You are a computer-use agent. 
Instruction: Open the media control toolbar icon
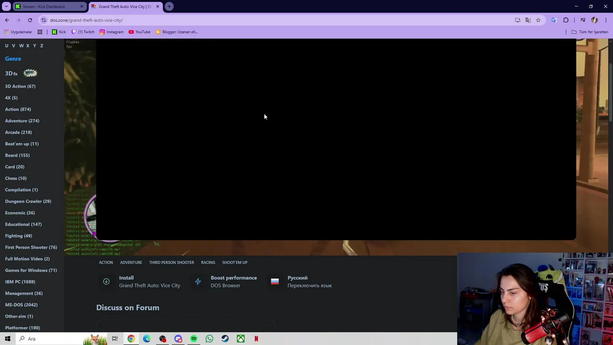point(583,20)
